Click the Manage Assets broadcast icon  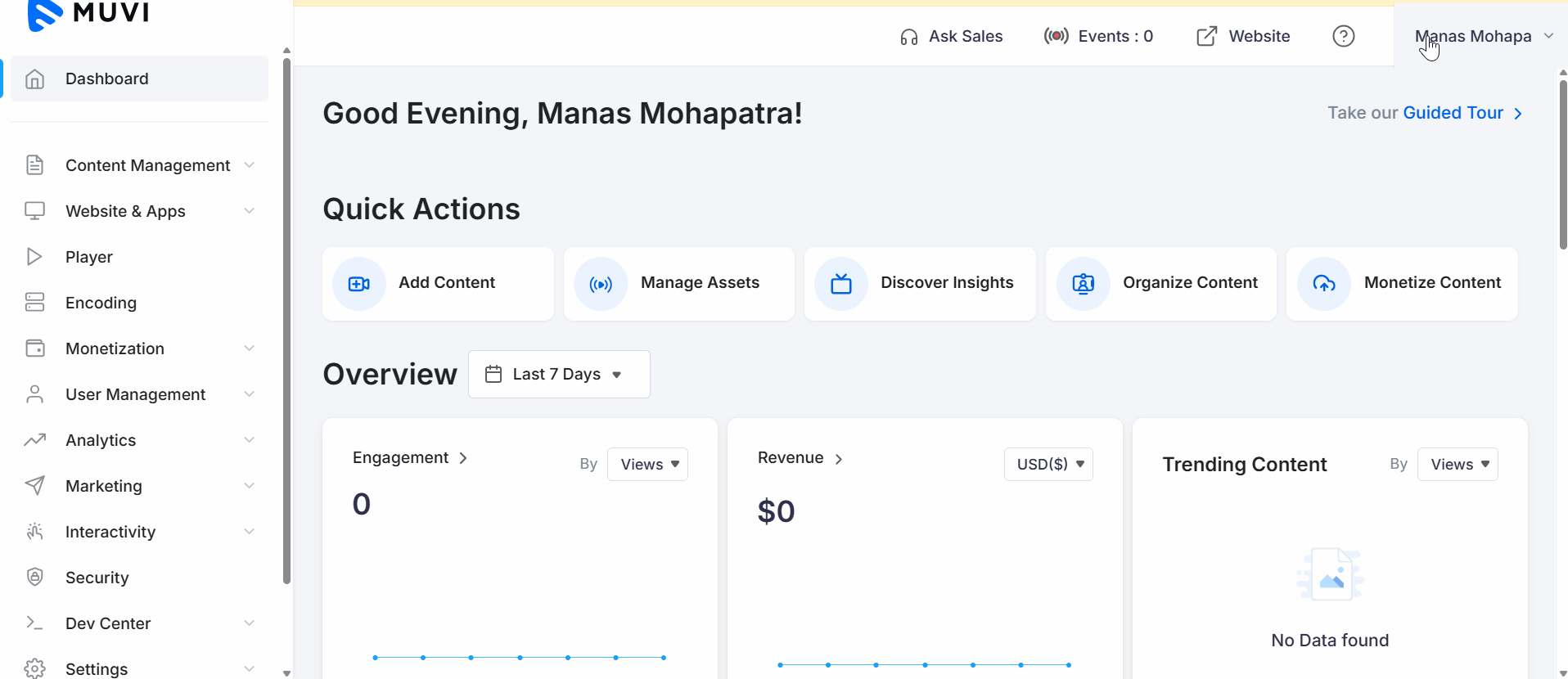pyautogui.click(x=601, y=284)
